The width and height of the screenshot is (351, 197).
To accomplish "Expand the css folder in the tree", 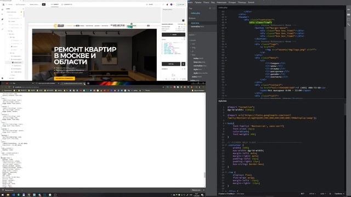I will pos(193,44).
